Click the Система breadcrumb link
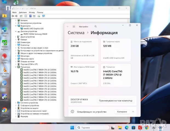Viewport: 170px width, 131px height. pyautogui.click(x=76, y=33)
